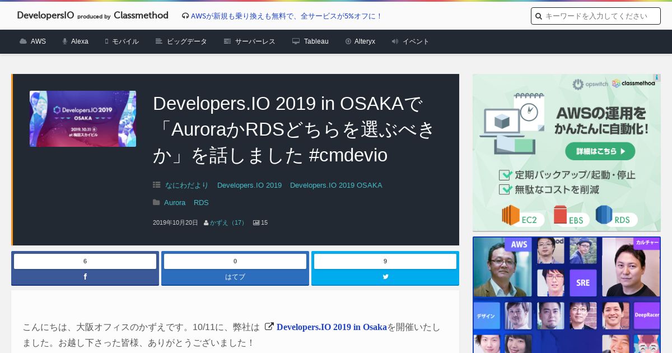
Task: Click the cloud icon next to AWS
Action: pos(23,41)
